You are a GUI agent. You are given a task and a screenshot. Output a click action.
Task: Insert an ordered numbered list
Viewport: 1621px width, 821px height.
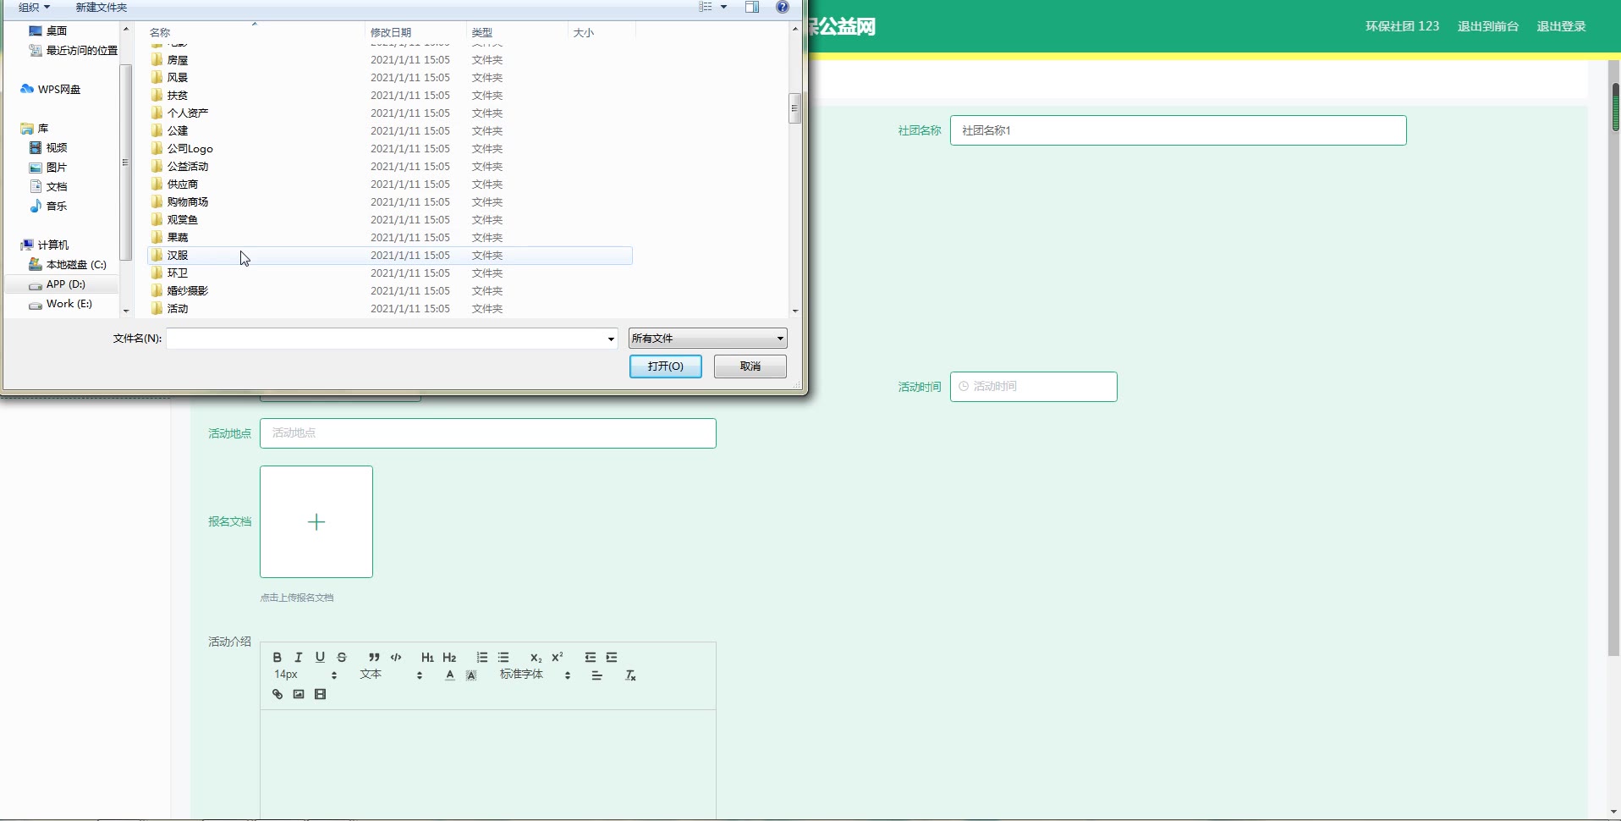[482, 658]
